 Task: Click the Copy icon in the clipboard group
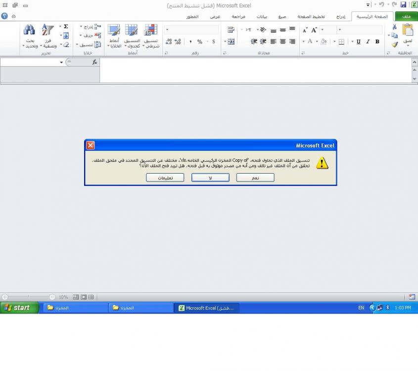(x=395, y=36)
